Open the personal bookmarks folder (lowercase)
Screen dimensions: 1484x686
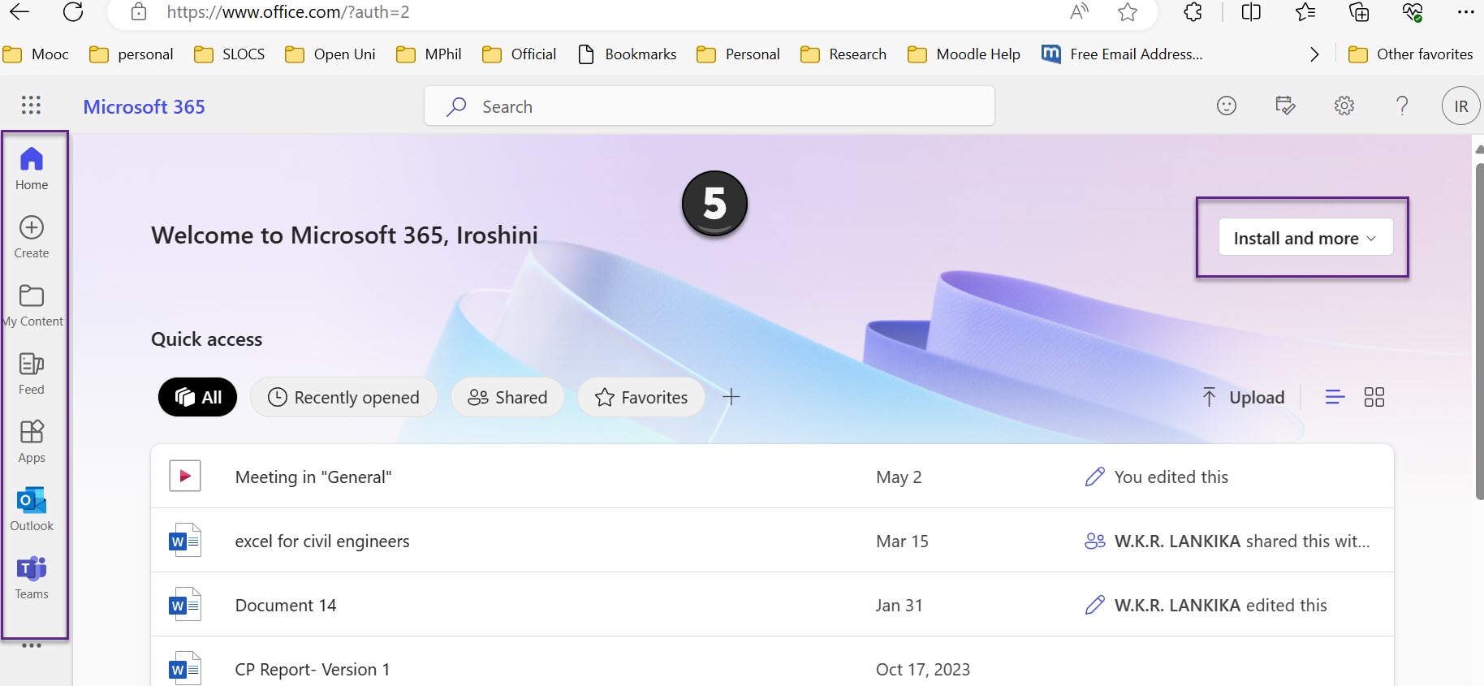pyautogui.click(x=132, y=54)
